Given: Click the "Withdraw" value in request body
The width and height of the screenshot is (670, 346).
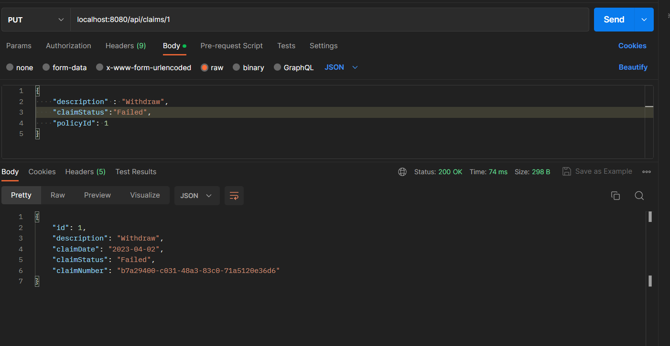Looking at the screenshot, I should point(143,102).
